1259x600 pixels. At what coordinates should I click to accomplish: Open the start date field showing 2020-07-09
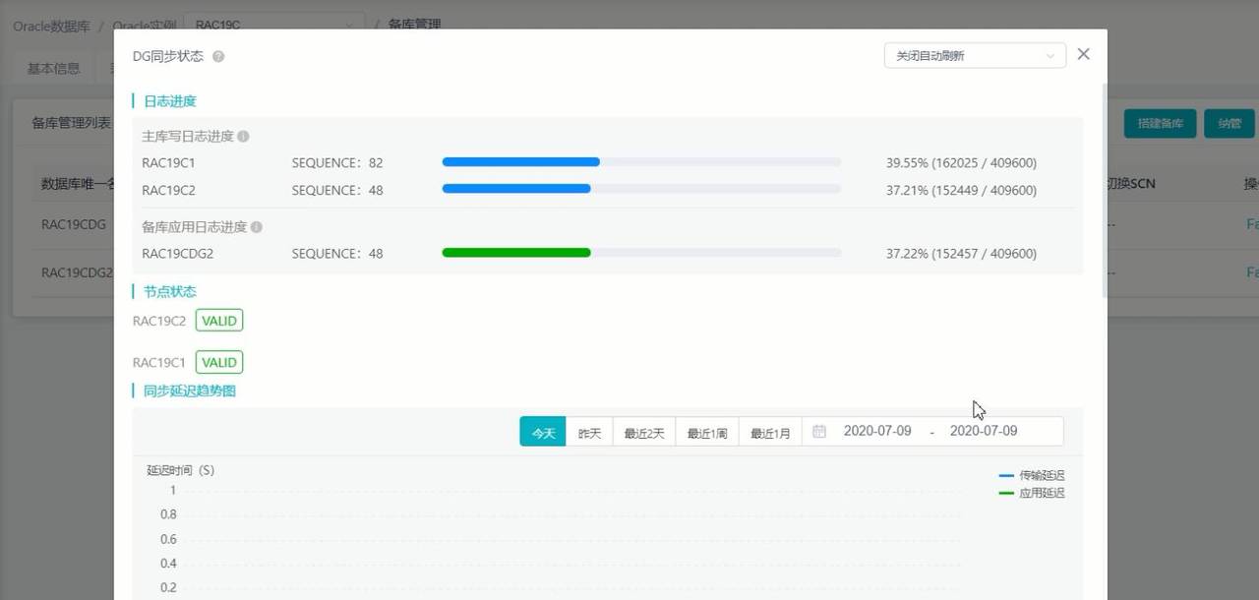[875, 431]
